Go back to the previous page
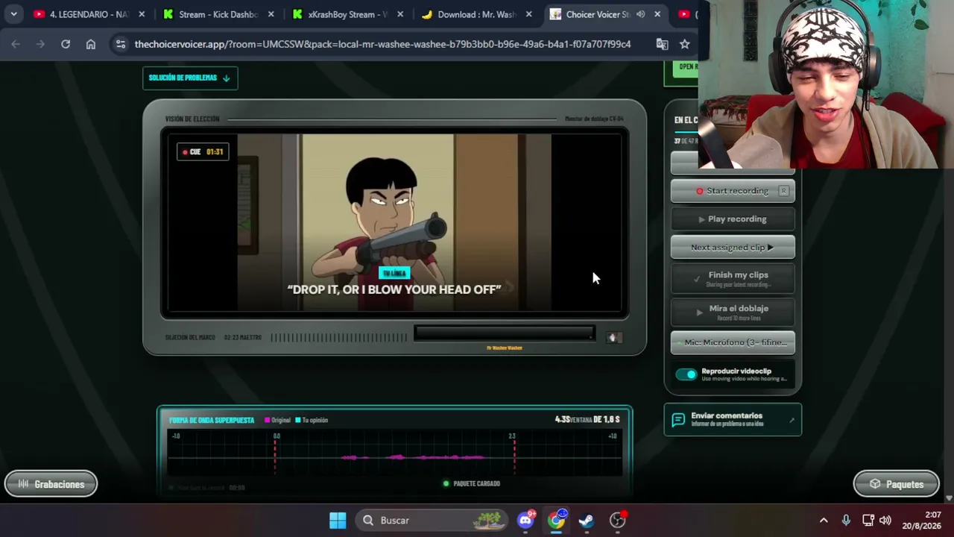954x537 pixels. coord(16,44)
